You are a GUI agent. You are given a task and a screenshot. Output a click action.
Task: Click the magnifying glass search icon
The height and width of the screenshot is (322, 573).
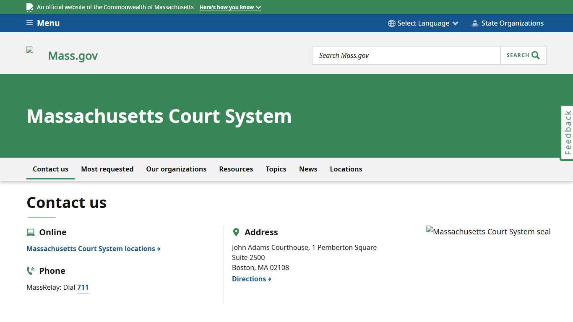(535, 55)
